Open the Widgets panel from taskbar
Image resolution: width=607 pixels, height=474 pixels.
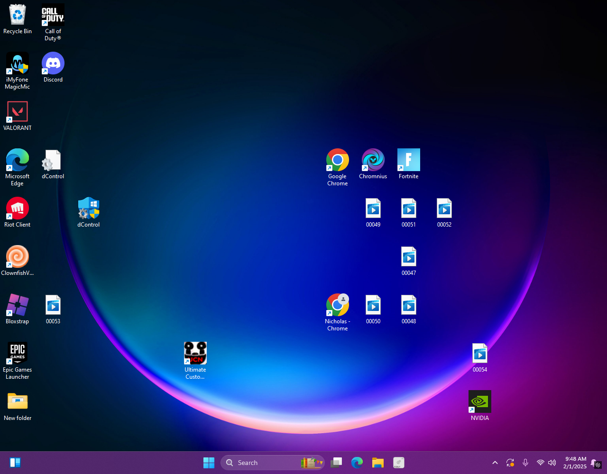(15, 463)
